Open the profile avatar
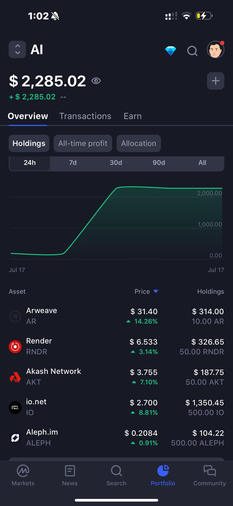 click(x=216, y=50)
